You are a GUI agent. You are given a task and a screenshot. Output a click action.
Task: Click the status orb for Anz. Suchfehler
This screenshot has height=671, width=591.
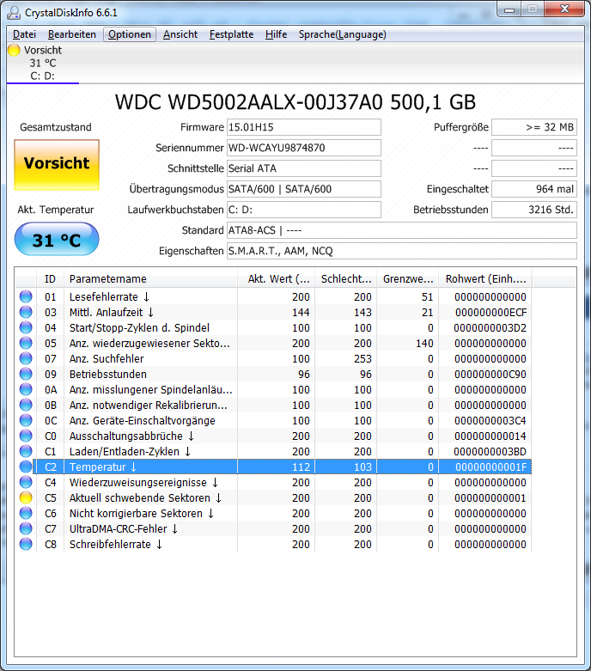(x=26, y=358)
